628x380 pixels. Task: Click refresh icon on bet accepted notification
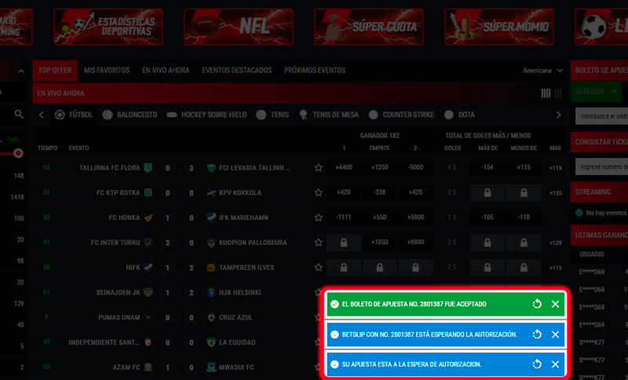coord(537,305)
